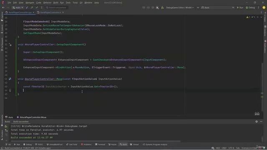Screen dimensions: 267x150
Task: Click the UTF-8 encoding status entry
Action: tap(231, 148)
